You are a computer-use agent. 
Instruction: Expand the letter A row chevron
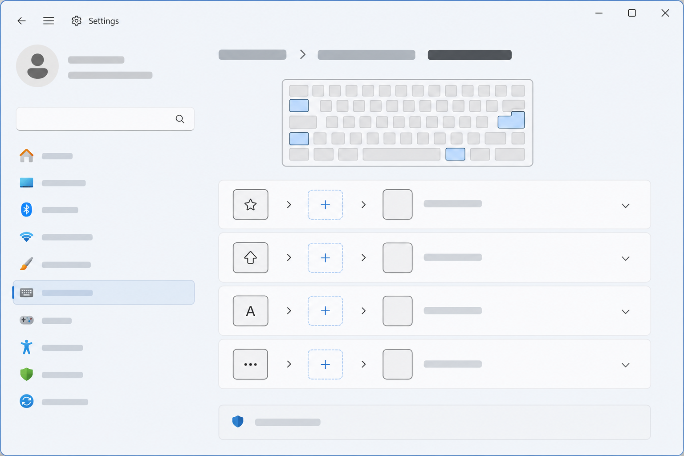pyautogui.click(x=625, y=311)
